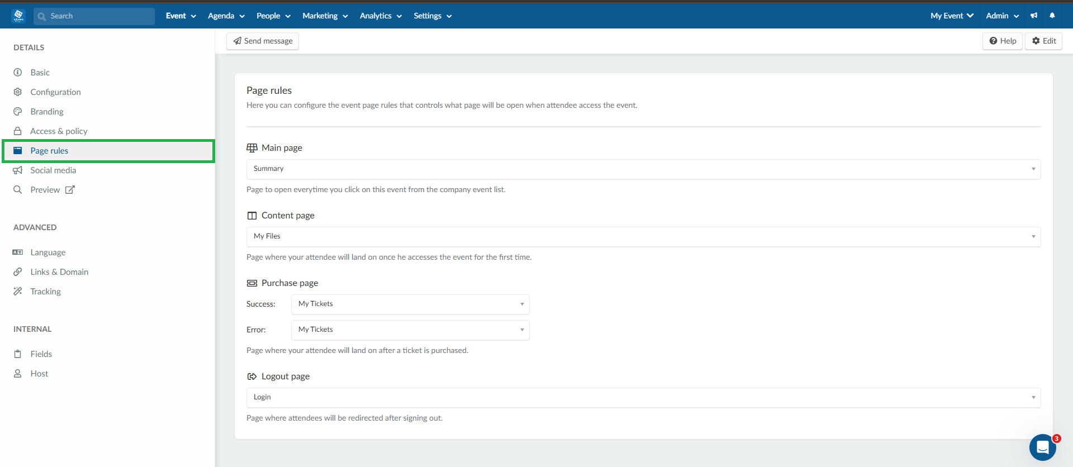This screenshot has height=467, width=1073.
Task: Go to Basic details
Action: (40, 73)
